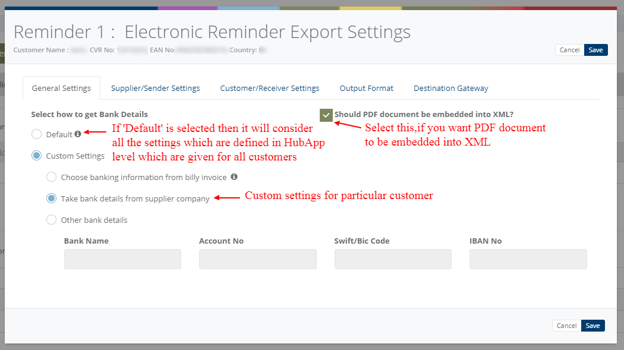Viewport: 624px width, 350px height.
Task: Click the IBAN No input field
Action: click(x=528, y=259)
